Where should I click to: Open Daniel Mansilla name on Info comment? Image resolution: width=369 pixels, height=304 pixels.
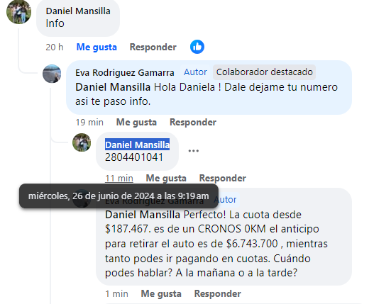coord(78,11)
